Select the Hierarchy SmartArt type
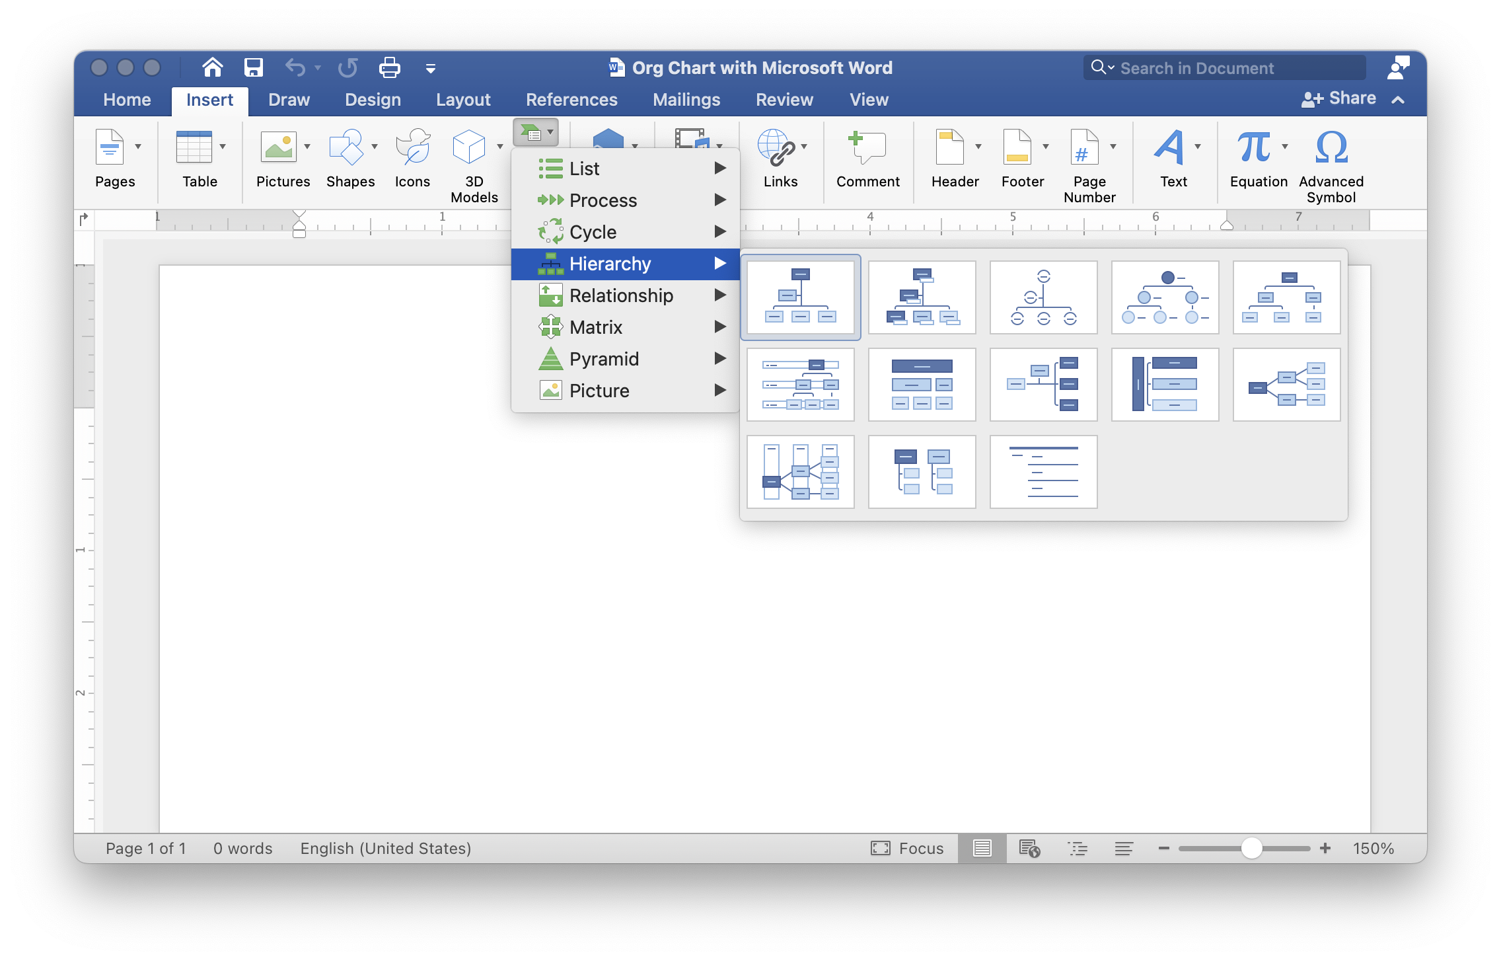 624,262
